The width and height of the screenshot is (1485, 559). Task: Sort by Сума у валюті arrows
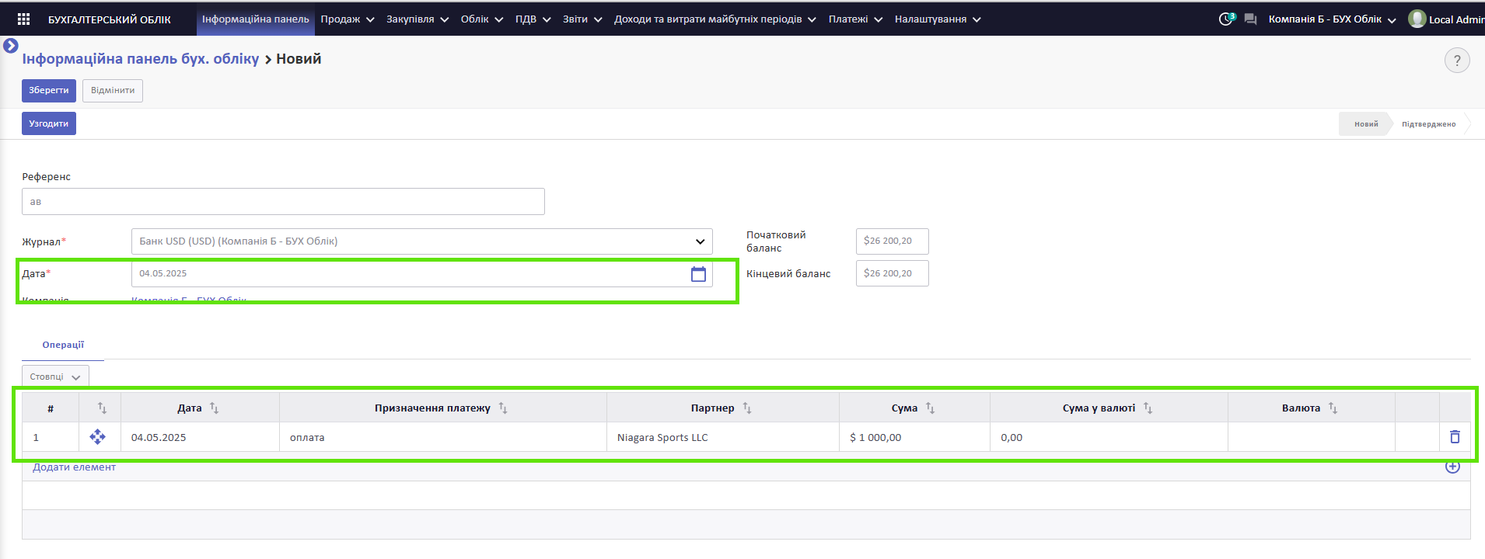(x=1148, y=408)
